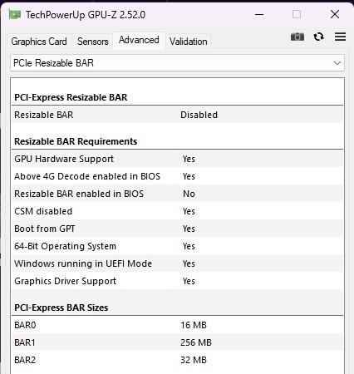The image size is (354, 374).
Task: Click the disabled maximize button
Action: [x=297, y=14]
